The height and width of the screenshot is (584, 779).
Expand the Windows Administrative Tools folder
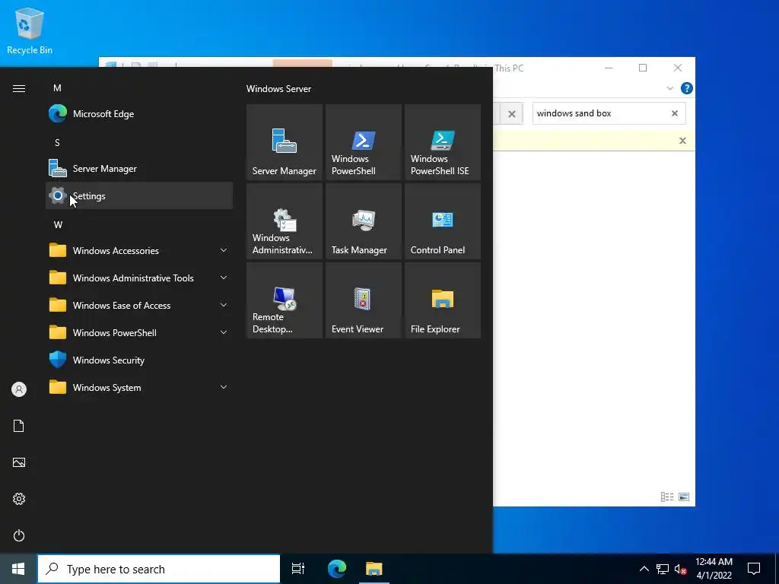pyautogui.click(x=139, y=278)
